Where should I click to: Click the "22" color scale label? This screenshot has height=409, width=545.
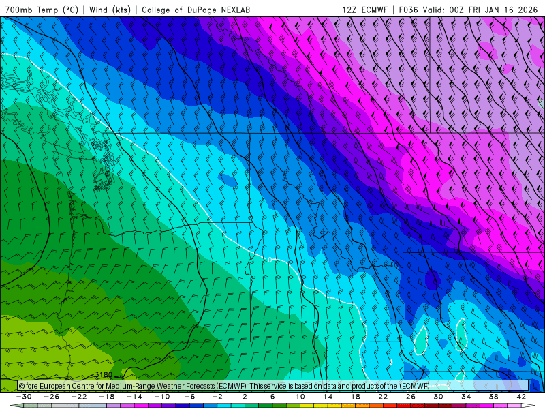[383, 397]
